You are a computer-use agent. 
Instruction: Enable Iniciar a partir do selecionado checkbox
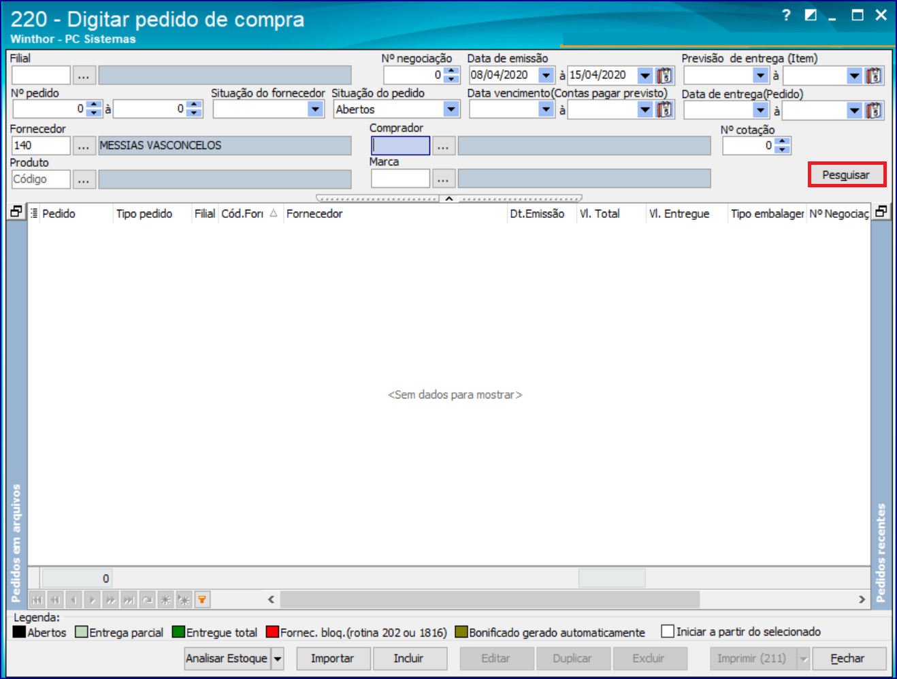[668, 632]
